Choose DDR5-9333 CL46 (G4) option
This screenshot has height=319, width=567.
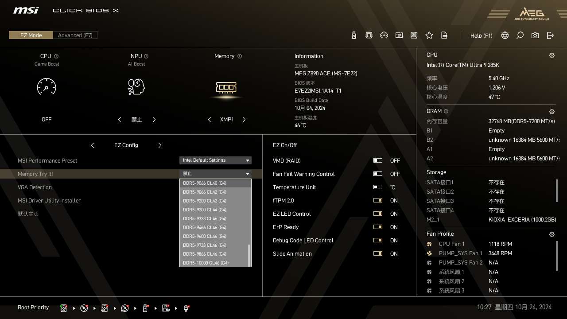click(214, 218)
